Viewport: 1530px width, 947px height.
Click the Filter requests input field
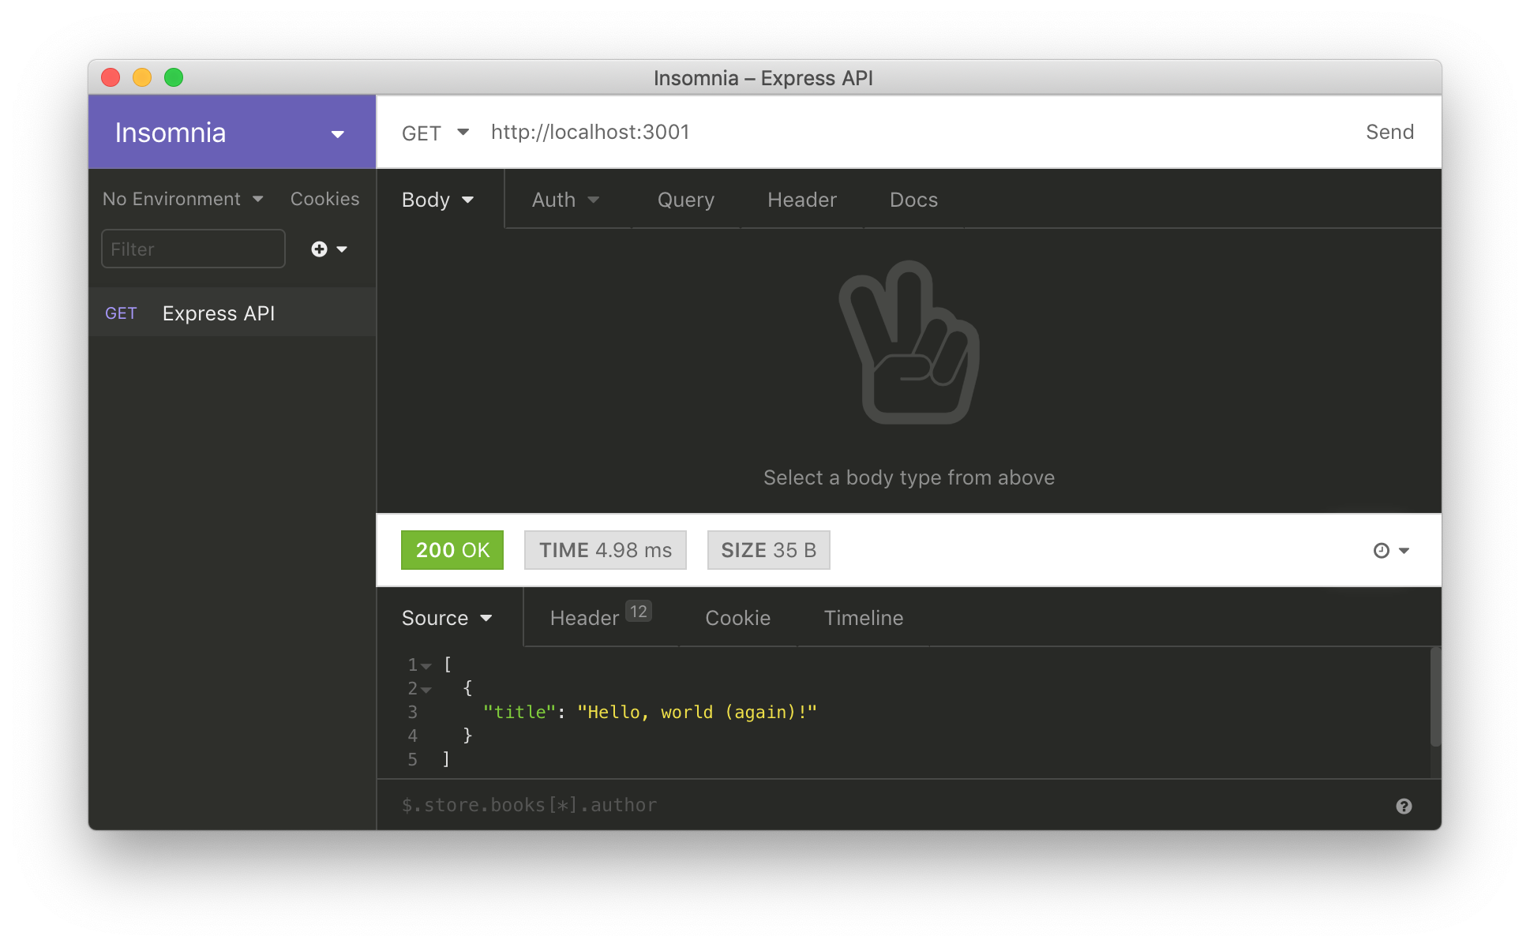coord(191,249)
